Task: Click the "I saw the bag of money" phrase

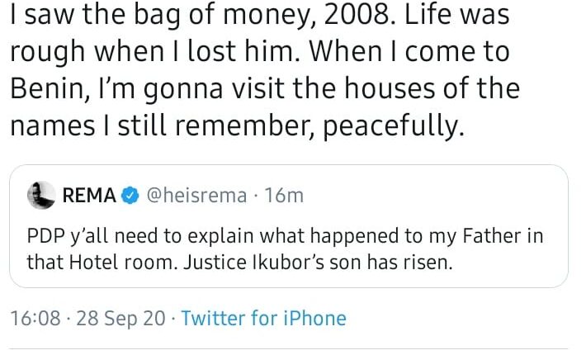Action: [x=150, y=14]
